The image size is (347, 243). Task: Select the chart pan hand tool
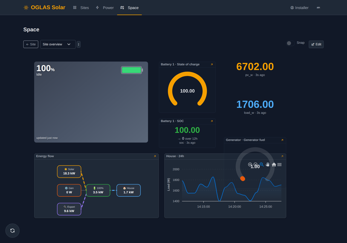(268, 165)
